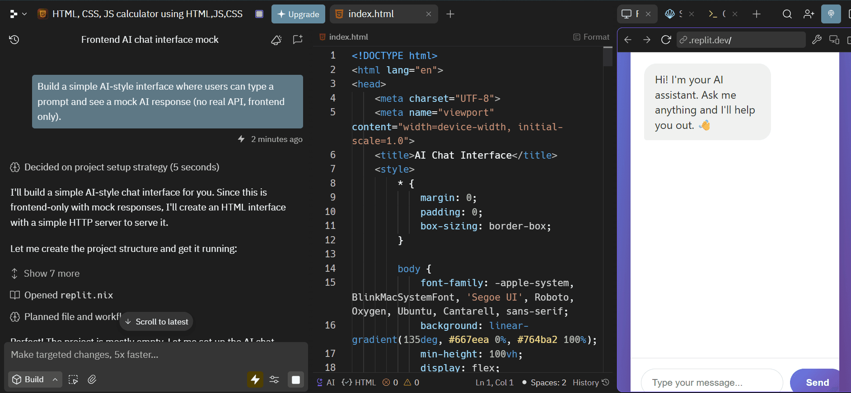Open the Build mode dropdown
Screen dimensions: 851x393
coord(35,379)
